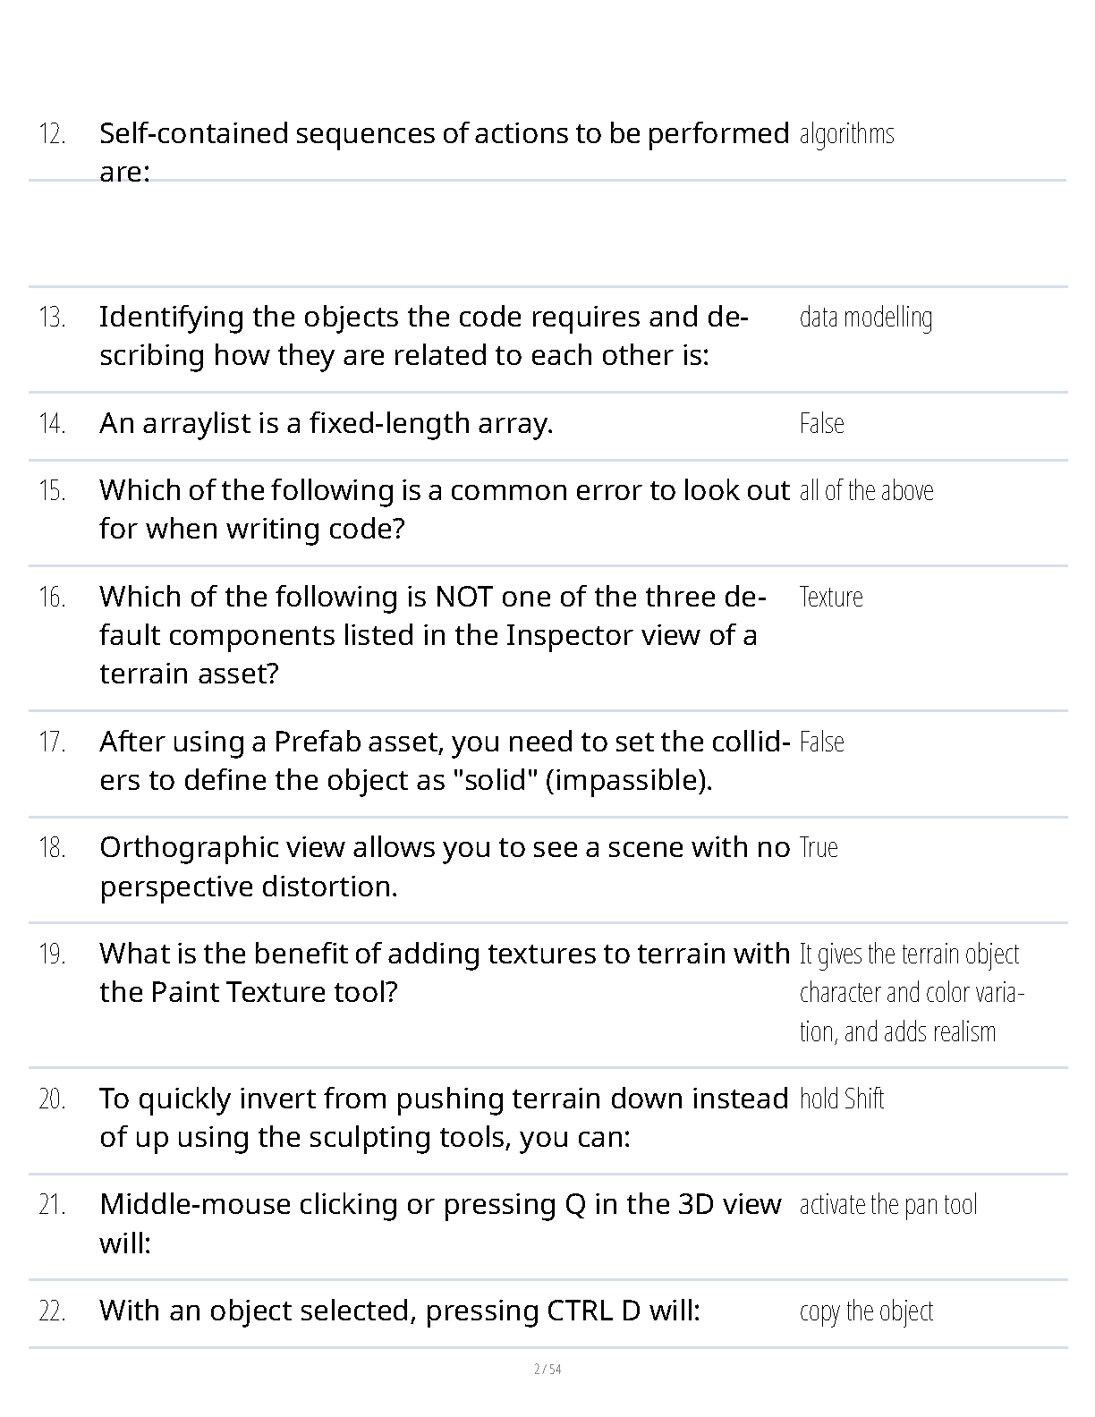This screenshot has height=1417, width=1095.
Task: Click question 12 about self-contained sequences
Action: pyautogui.click(x=444, y=152)
